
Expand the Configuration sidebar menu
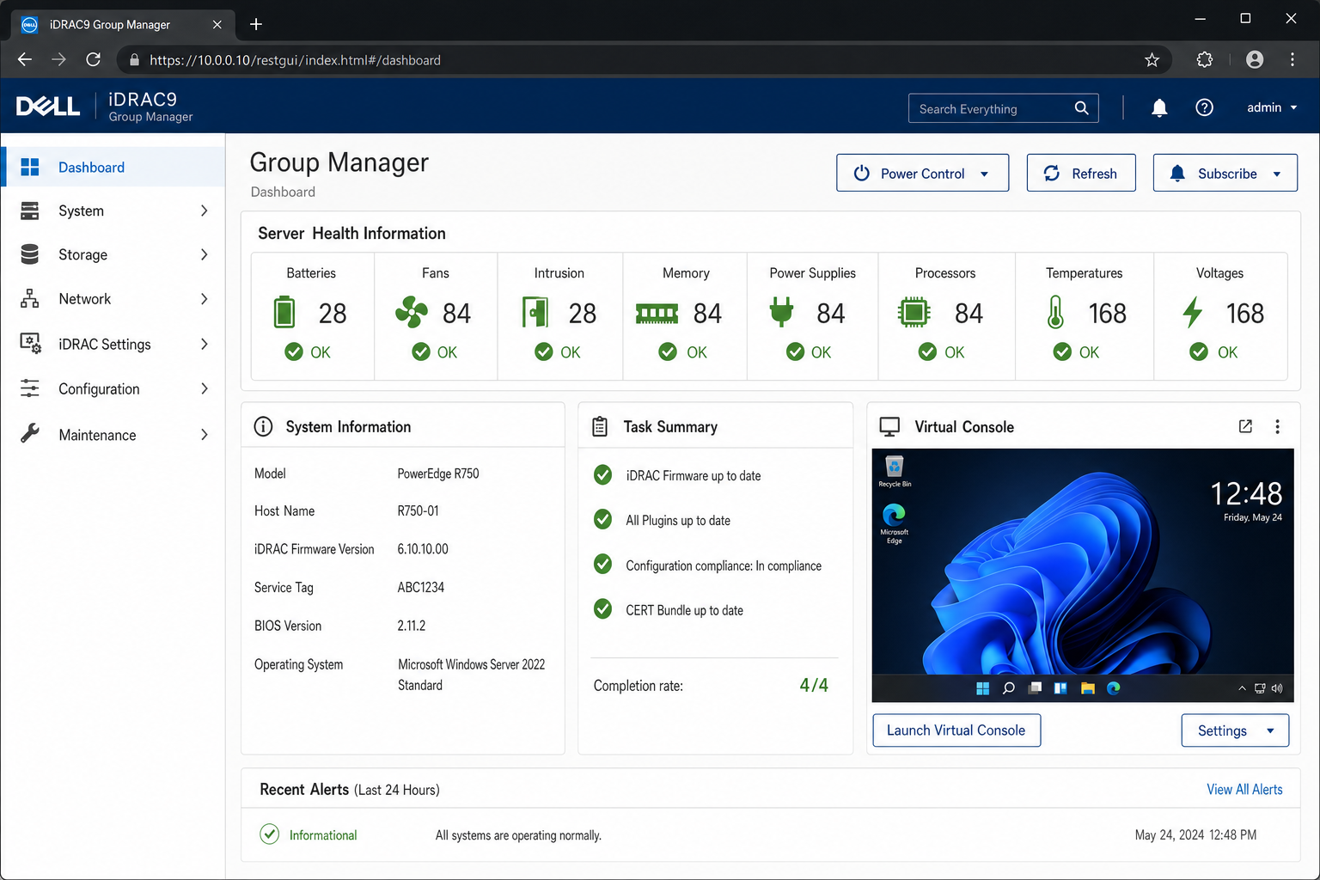click(x=113, y=388)
